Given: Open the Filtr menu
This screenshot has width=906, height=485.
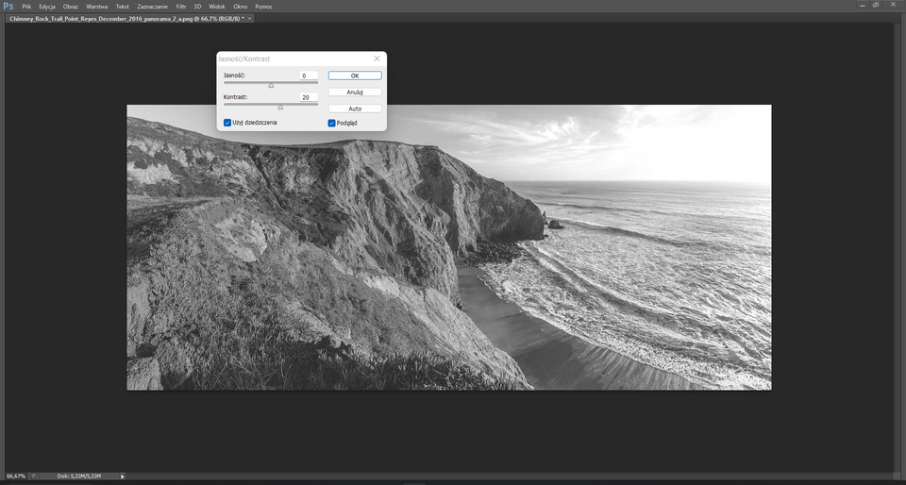Looking at the screenshot, I should pyautogui.click(x=181, y=7).
